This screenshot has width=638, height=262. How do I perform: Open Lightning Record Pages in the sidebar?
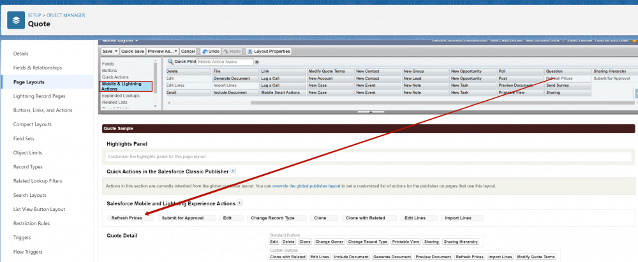39,96
